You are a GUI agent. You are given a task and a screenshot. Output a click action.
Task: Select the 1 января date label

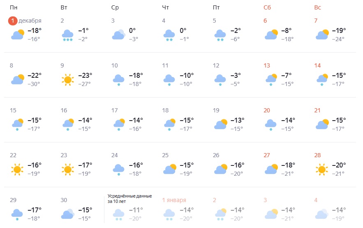click(x=174, y=200)
